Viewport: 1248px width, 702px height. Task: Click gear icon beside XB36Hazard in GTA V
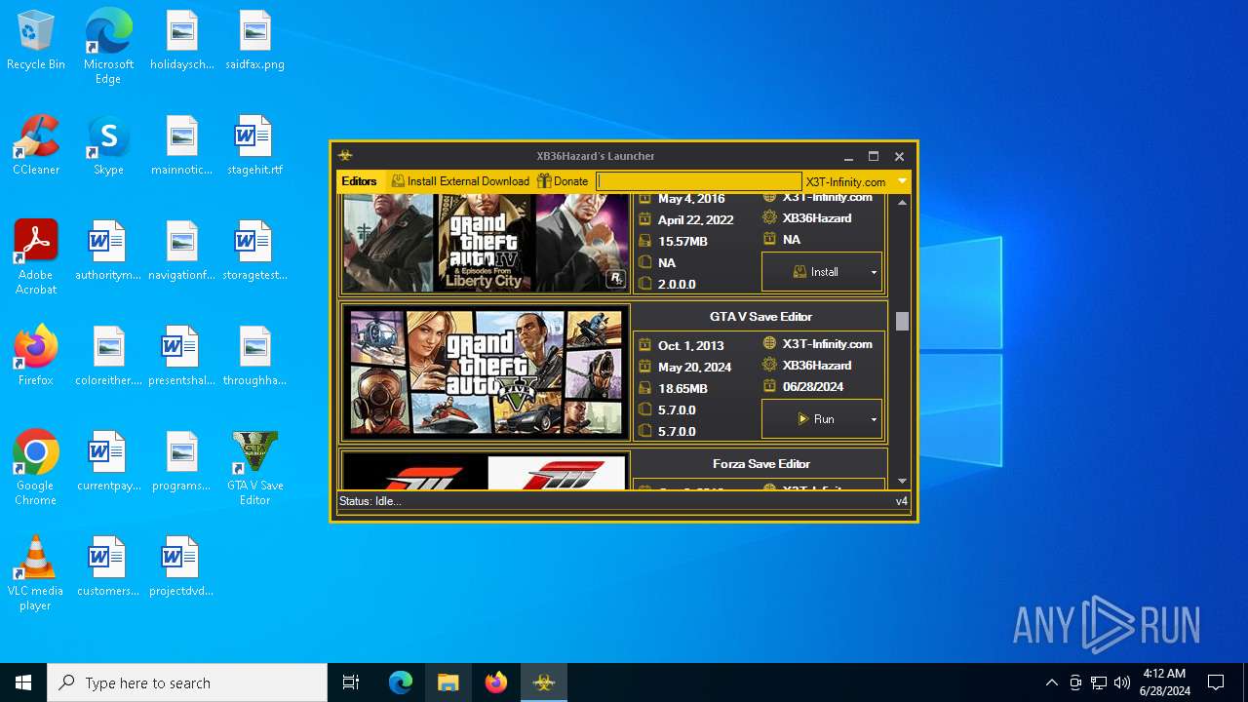click(769, 365)
